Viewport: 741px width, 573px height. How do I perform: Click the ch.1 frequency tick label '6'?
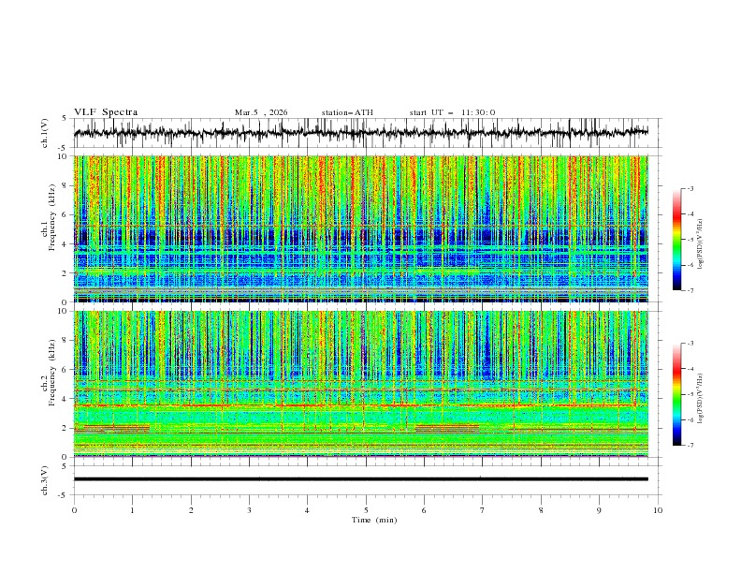click(66, 214)
